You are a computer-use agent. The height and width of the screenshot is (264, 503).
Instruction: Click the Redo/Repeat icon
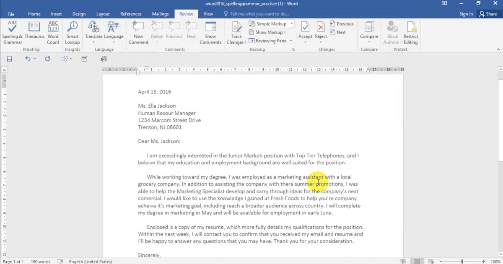[x=47, y=59]
